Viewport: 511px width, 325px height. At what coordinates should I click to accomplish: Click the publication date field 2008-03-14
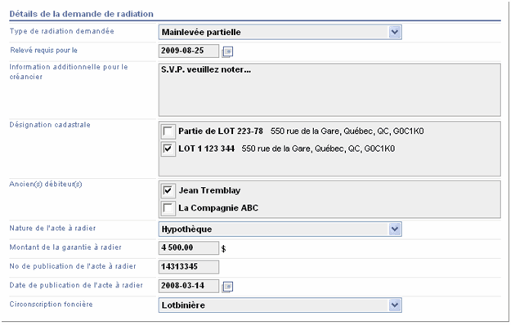pyautogui.click(x=189, y=286)
